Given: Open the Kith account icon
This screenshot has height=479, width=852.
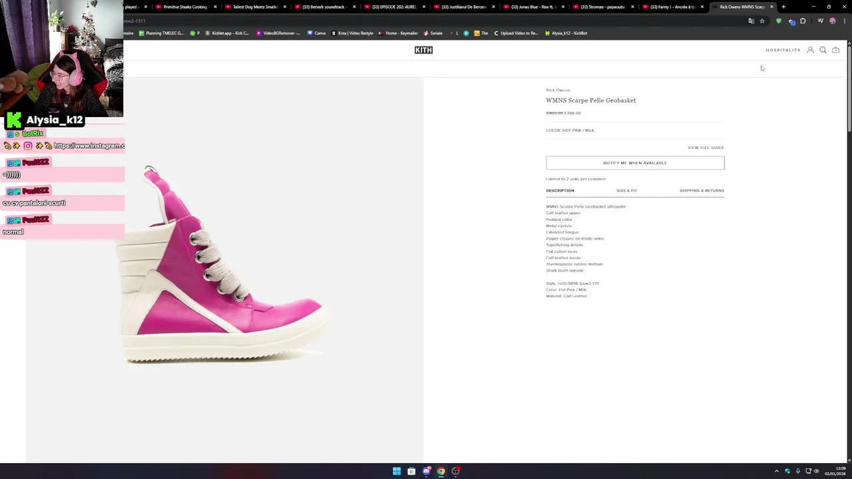Looking at the screenshot, I should 810,50.
